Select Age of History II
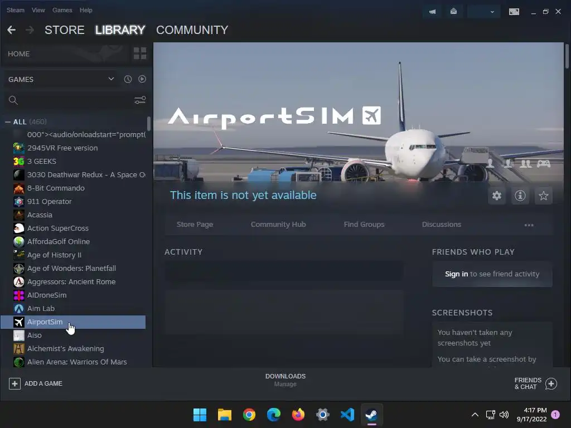The width and height of the screenshot is (571, 428). (x=73, y=255)
